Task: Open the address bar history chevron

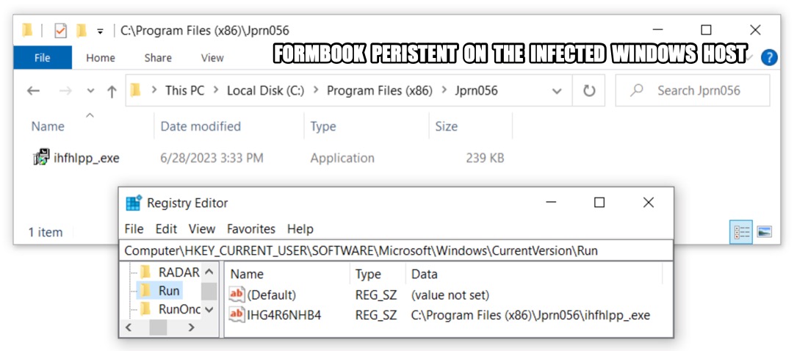Action: [x=557, y=92]
